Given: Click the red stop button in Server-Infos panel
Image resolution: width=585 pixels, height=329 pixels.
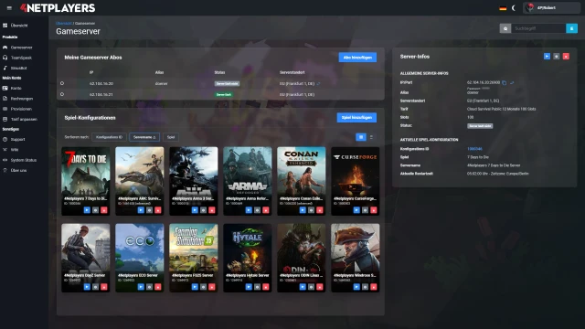Looking at the screenshot, I should coord(566,57).
